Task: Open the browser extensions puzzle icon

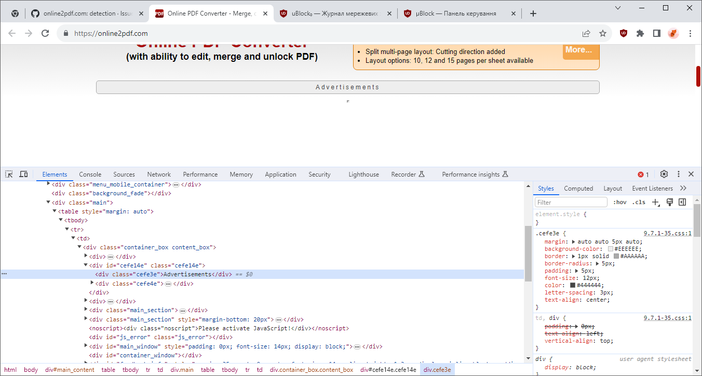Action: [x=640, y=33]
